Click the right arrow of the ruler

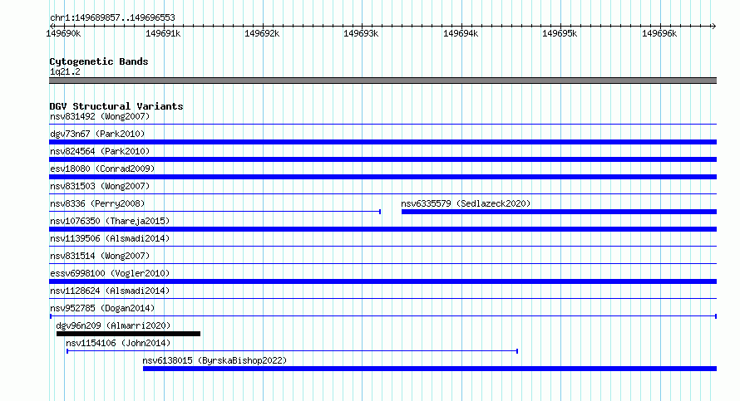point(713,26)
